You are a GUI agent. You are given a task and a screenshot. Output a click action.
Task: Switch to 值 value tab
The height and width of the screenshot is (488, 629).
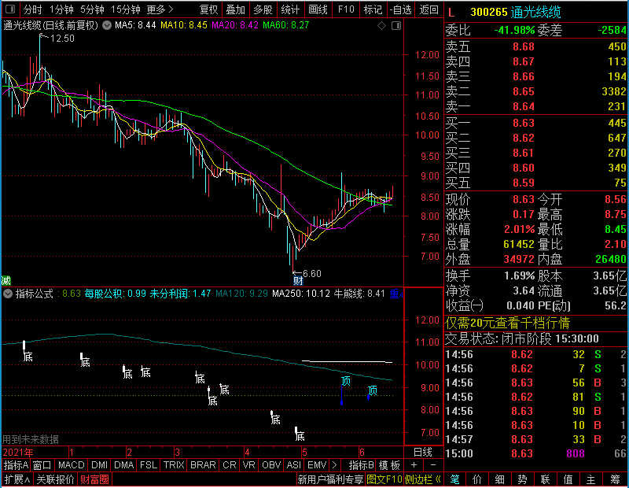tap(568, 479)
